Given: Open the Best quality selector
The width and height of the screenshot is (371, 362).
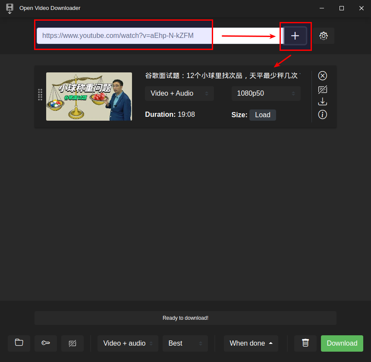Looking at the screenshot, I should (185, 343).
